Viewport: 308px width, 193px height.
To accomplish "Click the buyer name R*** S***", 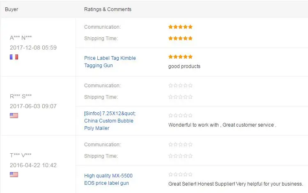I will [x=21, y=97].
